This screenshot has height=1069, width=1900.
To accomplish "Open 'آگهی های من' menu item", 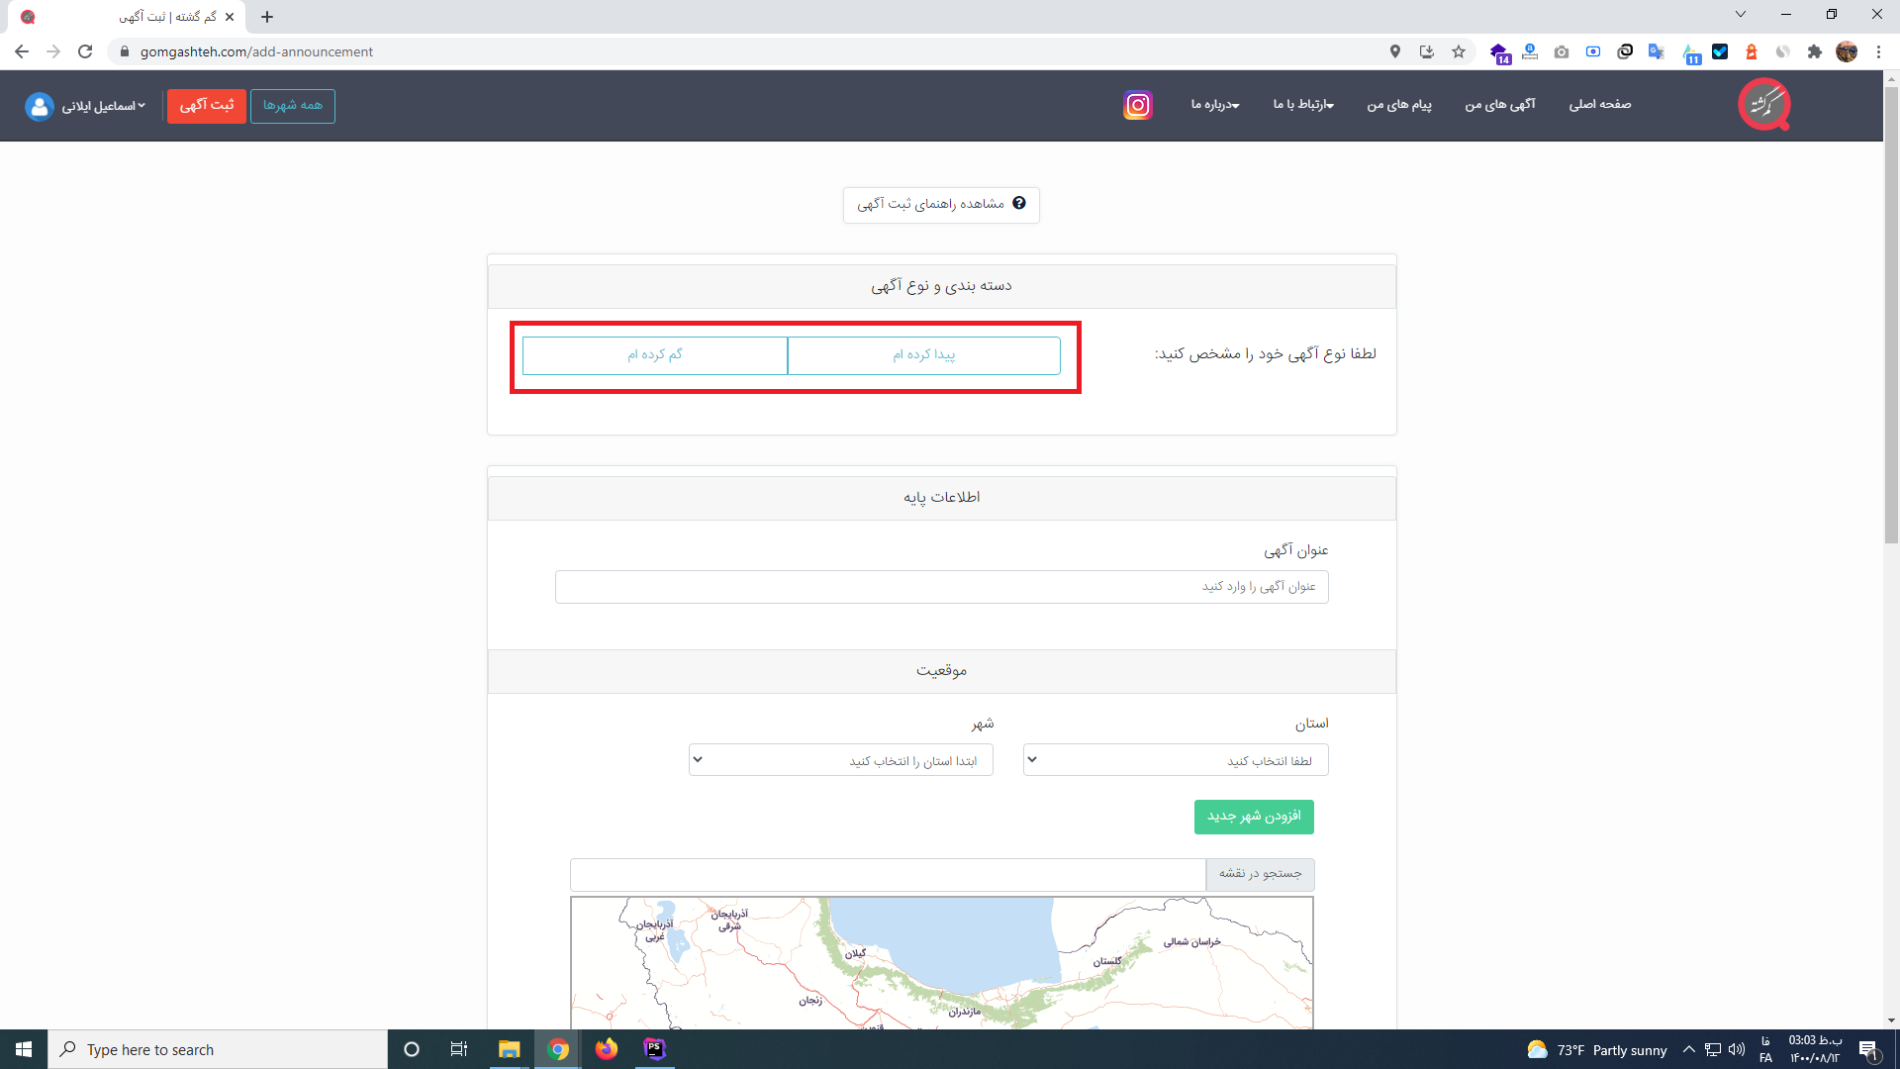I will click(x=1500, y=105).
